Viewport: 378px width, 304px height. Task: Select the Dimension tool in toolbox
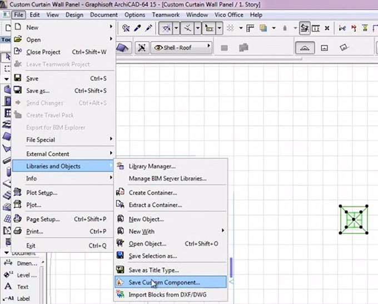tap(21, 263)
